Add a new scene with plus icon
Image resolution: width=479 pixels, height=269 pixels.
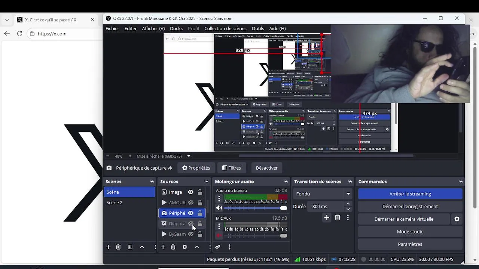tap(108, 247)
